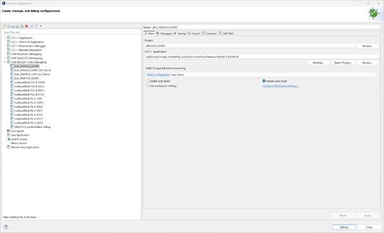The width and height of the screenshot is (384, 233).
Task: Click the Filter launch configurations funnel icon
Action: tap(36, 26)
